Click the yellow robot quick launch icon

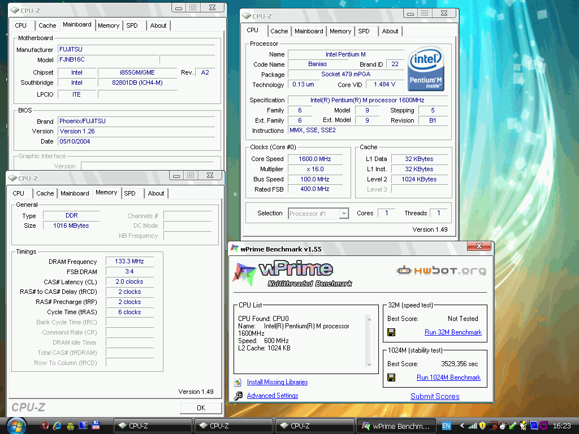70,426
